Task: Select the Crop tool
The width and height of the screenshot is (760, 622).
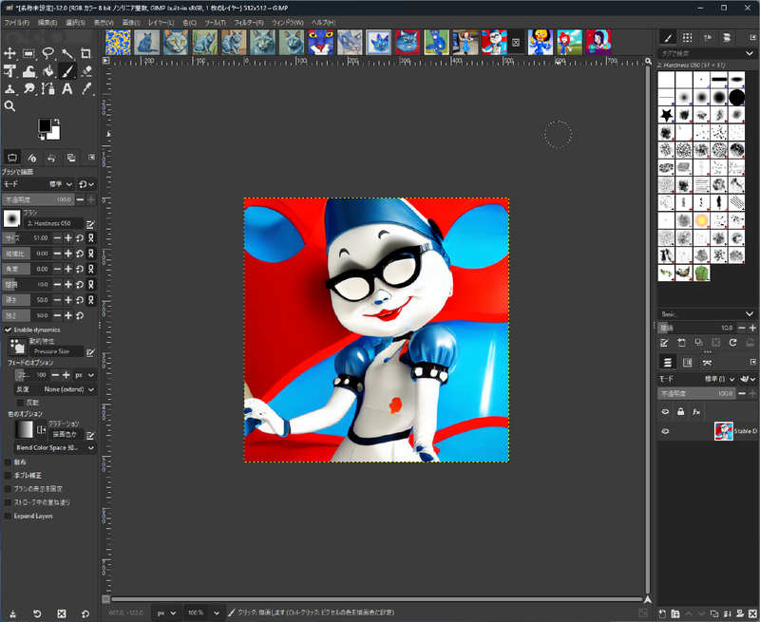Action: click(86, 54)
